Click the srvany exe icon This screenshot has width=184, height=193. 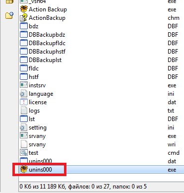coord(24,136)
